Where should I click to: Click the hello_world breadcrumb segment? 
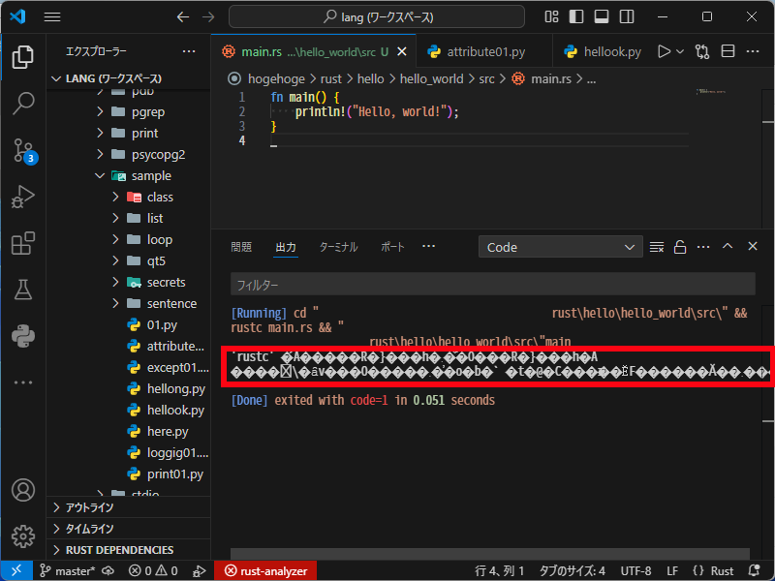click(x=431, y=79)
